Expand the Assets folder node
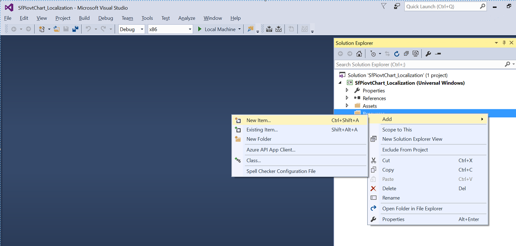Image resolution: width=516 pixels, height=246 pixels. click(347, 106)
